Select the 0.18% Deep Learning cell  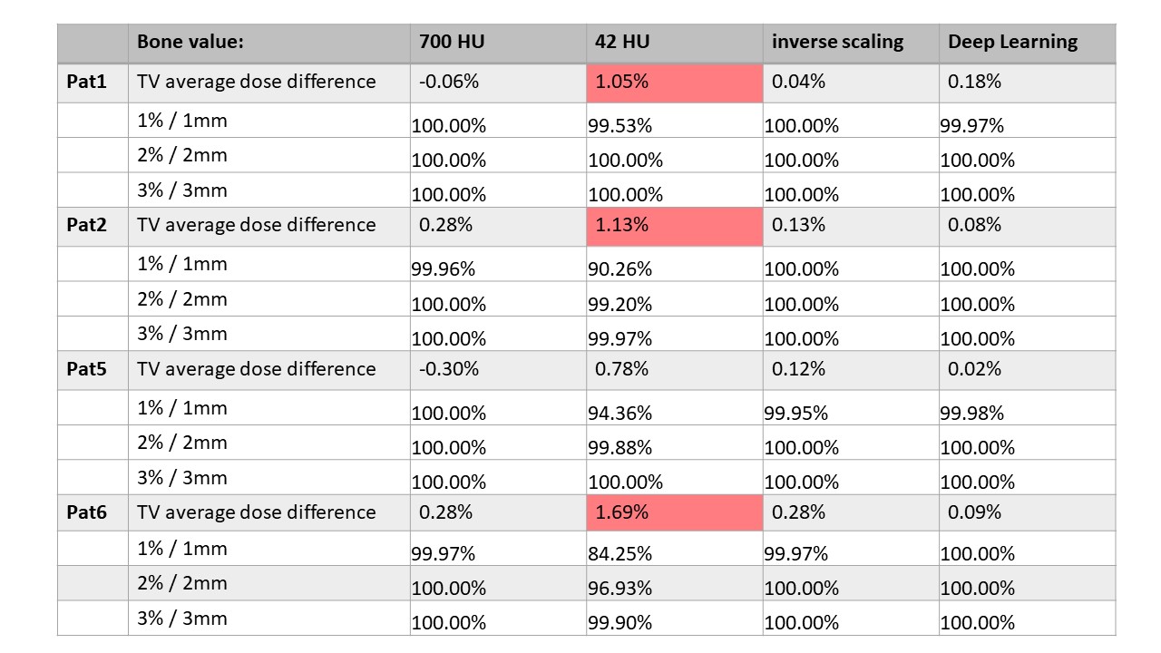(x=974, y=82)
